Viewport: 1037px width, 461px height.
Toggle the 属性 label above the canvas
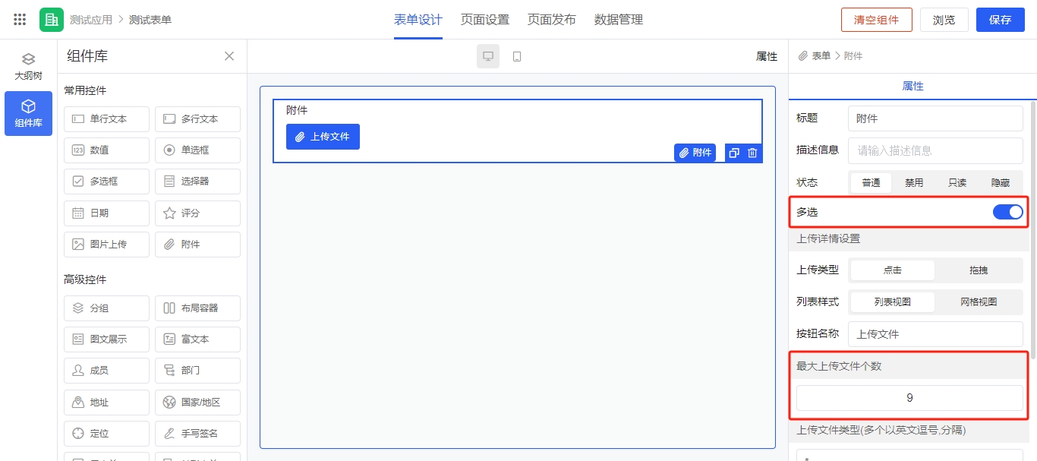pyautogui.click(x=767, y=56)
